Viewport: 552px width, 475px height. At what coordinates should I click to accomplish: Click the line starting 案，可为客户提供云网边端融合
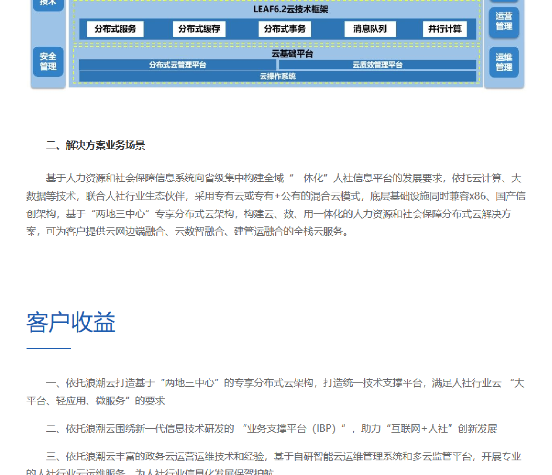click(x=188, y=232)
